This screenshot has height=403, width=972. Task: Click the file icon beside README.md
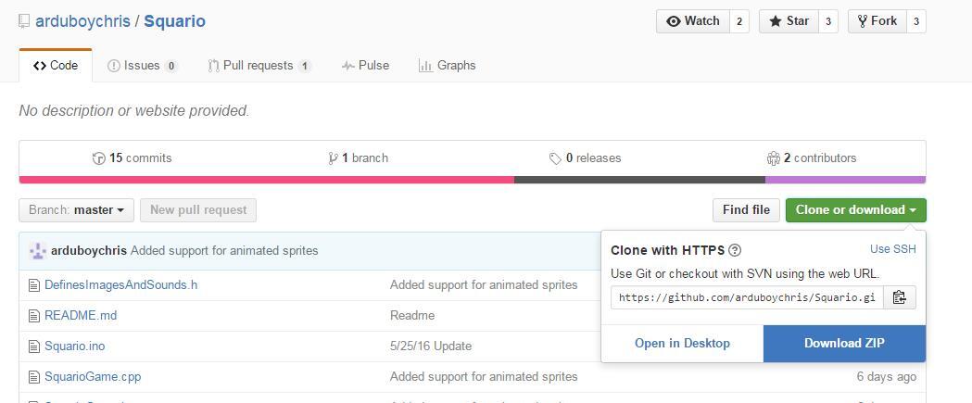pos(34,316)
